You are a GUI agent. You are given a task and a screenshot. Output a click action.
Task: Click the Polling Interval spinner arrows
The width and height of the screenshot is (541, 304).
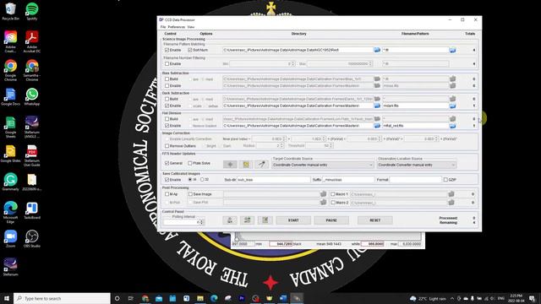(x=202, y=222)
